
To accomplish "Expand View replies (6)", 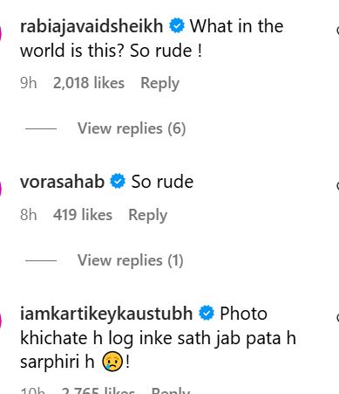I will tap(132, 128).
